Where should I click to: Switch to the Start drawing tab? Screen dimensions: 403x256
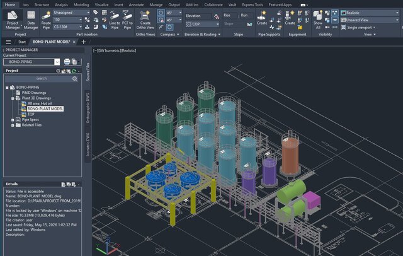(x=22, y=42)
